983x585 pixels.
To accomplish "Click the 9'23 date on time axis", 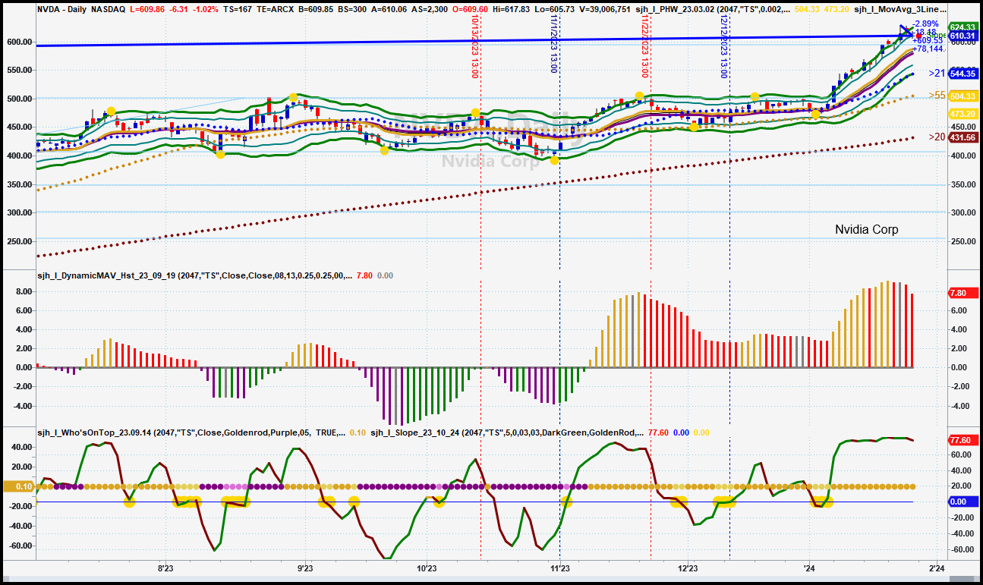I will pyautogui.click(x=305, y=568).
